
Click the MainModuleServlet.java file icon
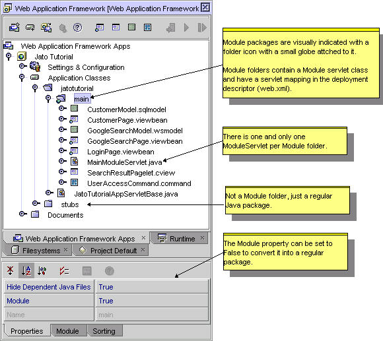[x=74, y=161]
